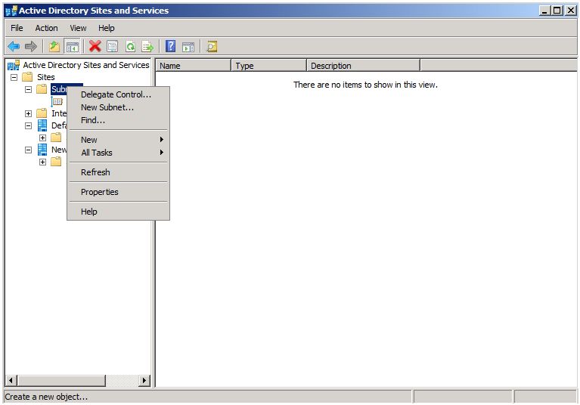Click the tree pane scroll left arrow
Image resolution: width=580 pixels, height=405 pixels.
click(11, 380)
